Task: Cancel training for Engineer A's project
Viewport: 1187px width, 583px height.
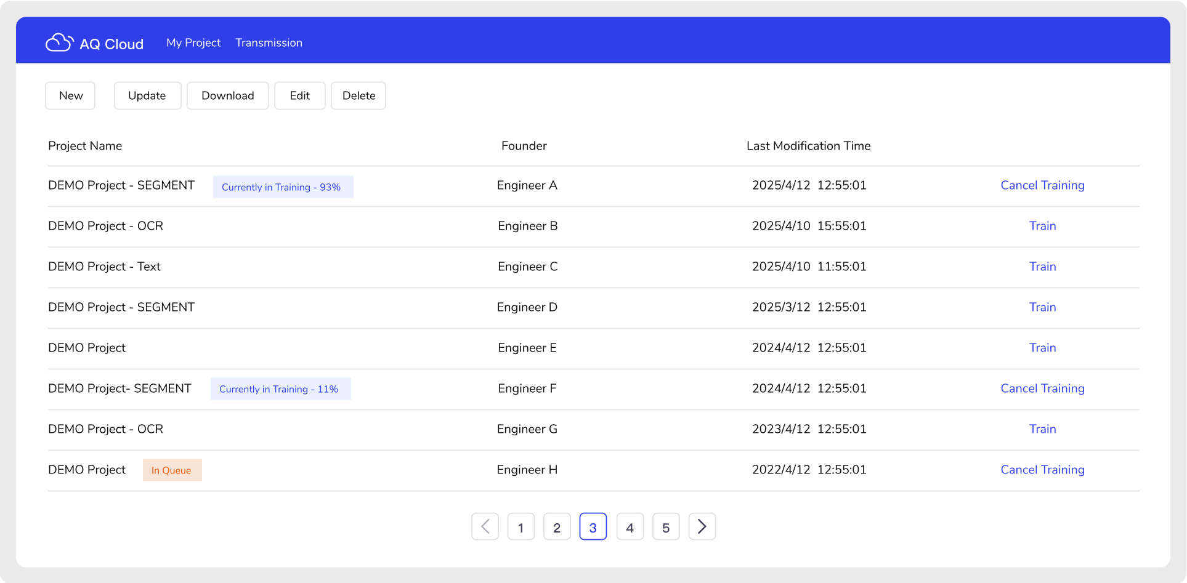Action: [x=1042, y=185]
